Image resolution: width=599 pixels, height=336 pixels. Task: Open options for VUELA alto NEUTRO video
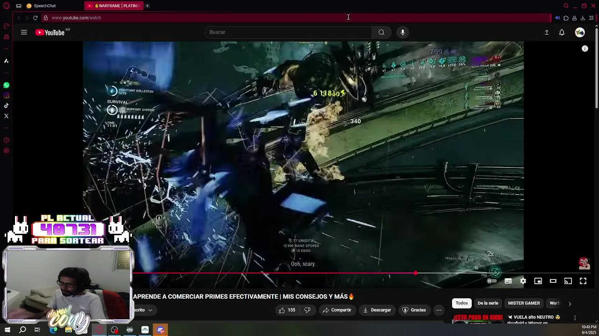(575, 318)
